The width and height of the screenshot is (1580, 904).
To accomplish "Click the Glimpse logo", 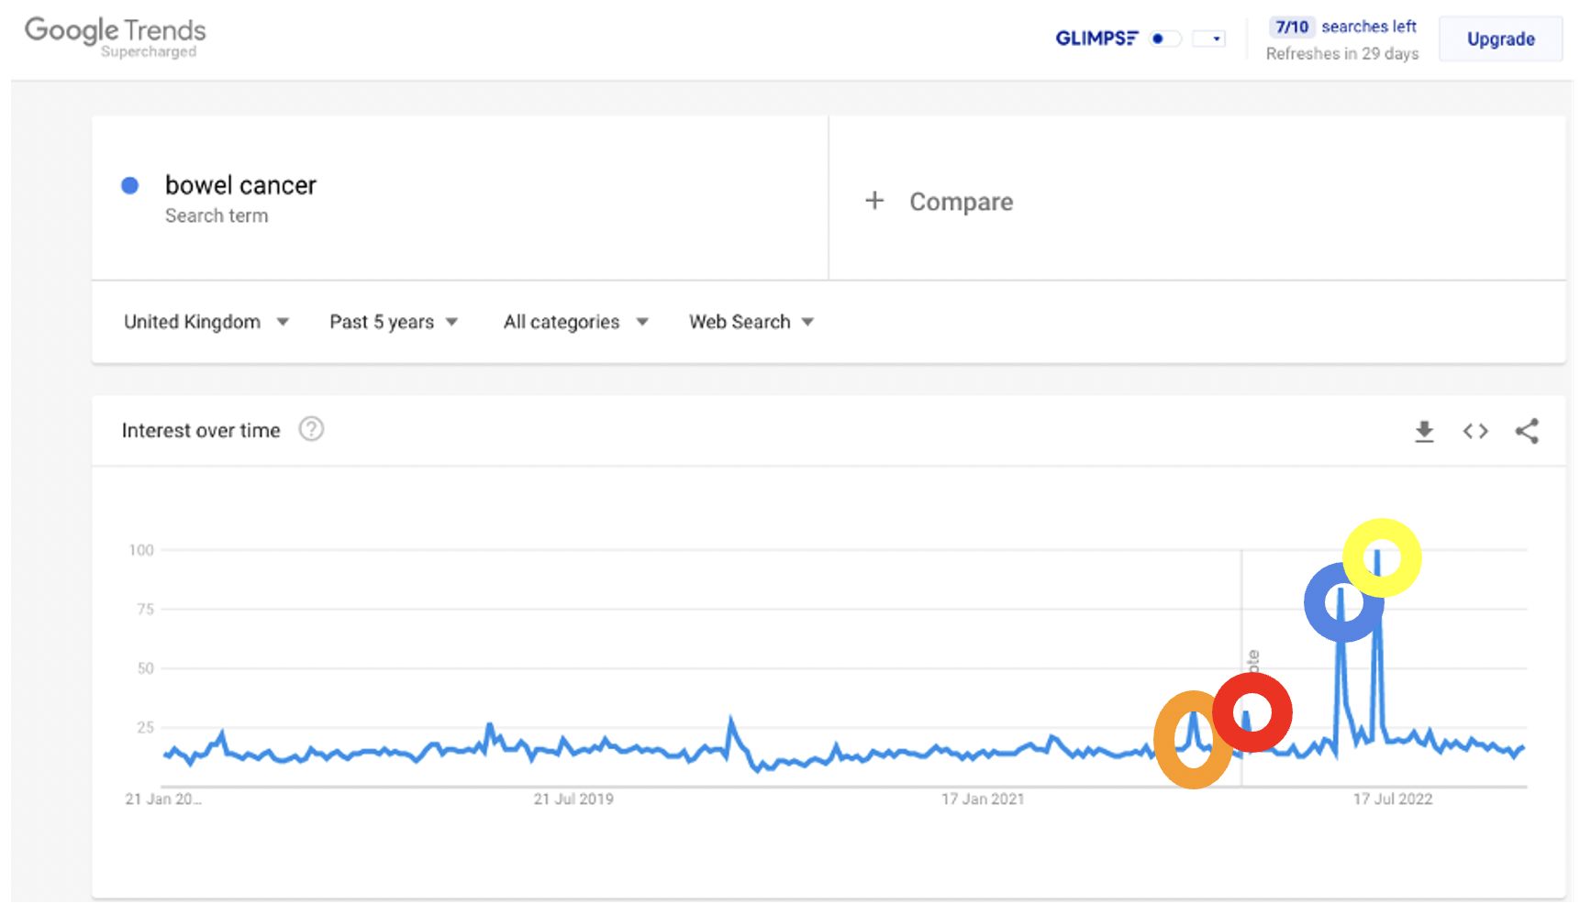I will (1096, 39).
